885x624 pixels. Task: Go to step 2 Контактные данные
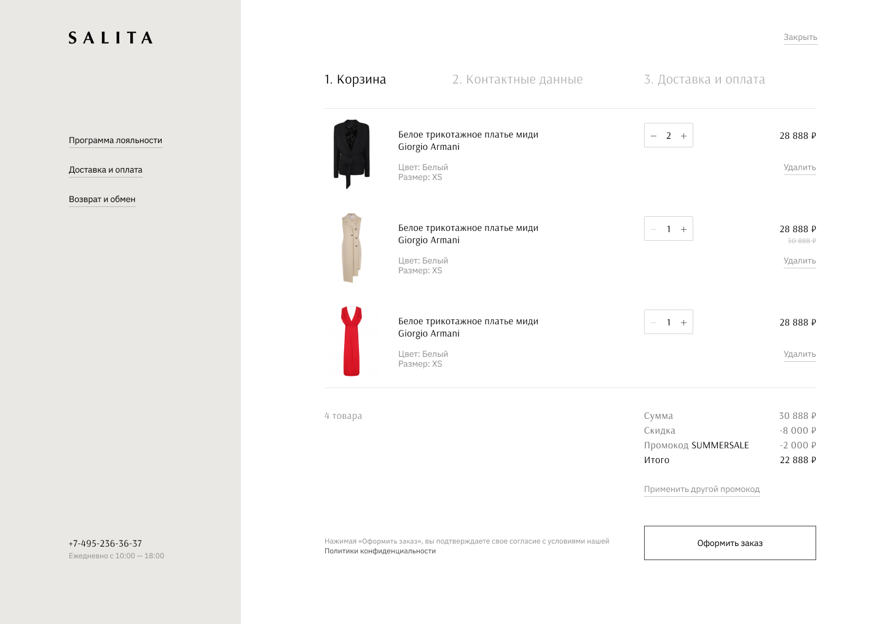tap(517, 79)
